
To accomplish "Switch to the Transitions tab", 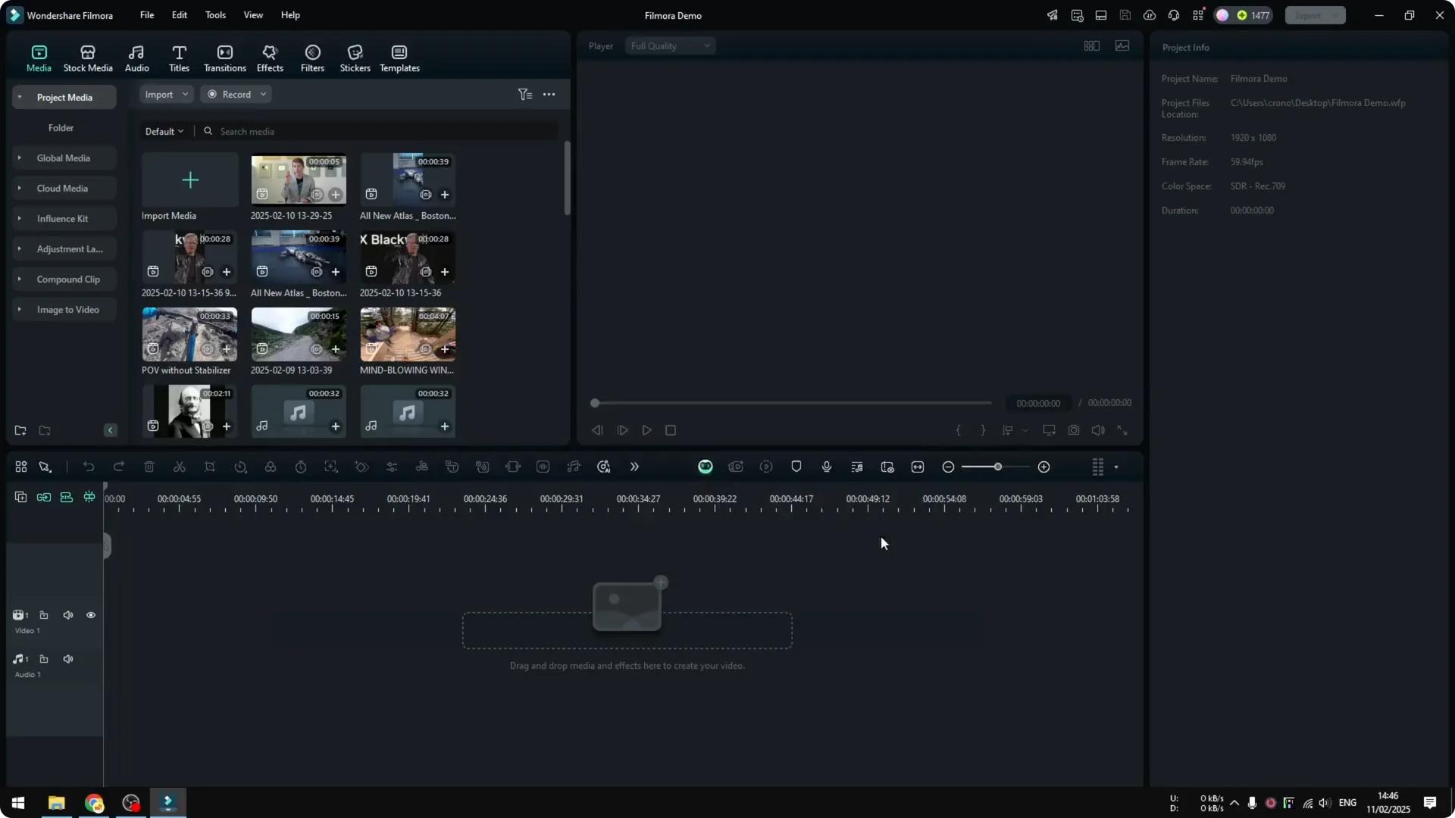I will pos(224,58).
